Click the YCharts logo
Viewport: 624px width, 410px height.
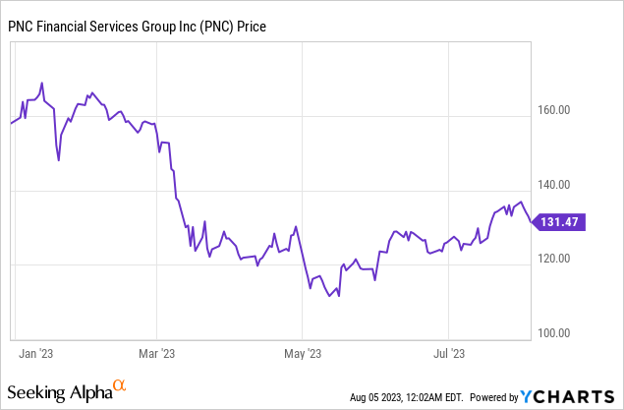click(568, 397)
